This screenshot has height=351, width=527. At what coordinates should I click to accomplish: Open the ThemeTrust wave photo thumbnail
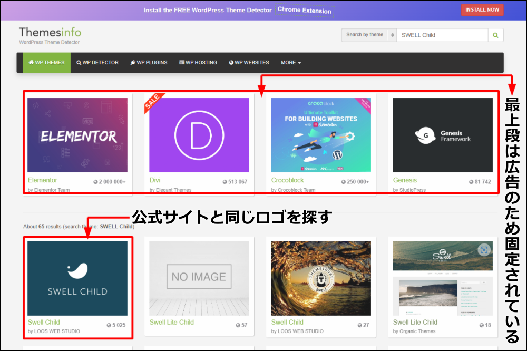coord(321,278)
